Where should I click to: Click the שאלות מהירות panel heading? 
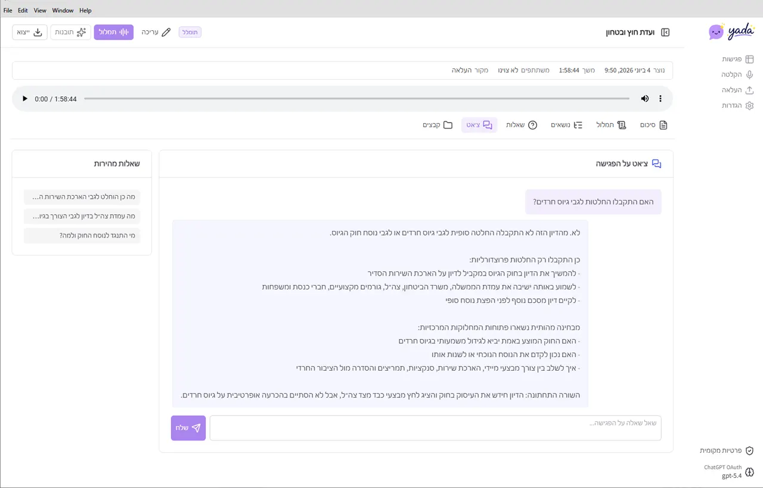click(117, 164)
